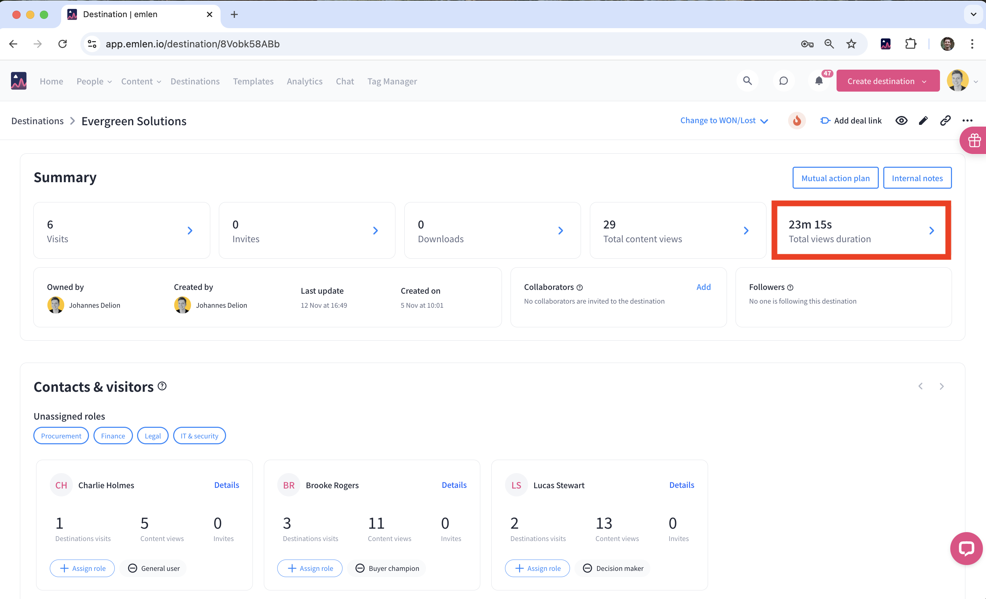The height and width of the screenshot is (599, 986).
Task: Open the Templates menu item
Action: 253,82
